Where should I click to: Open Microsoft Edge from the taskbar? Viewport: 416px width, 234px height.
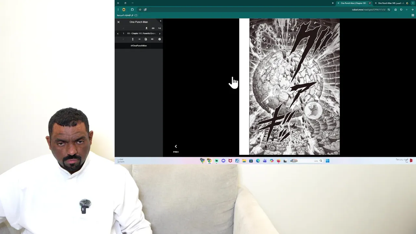click(258, 161)
